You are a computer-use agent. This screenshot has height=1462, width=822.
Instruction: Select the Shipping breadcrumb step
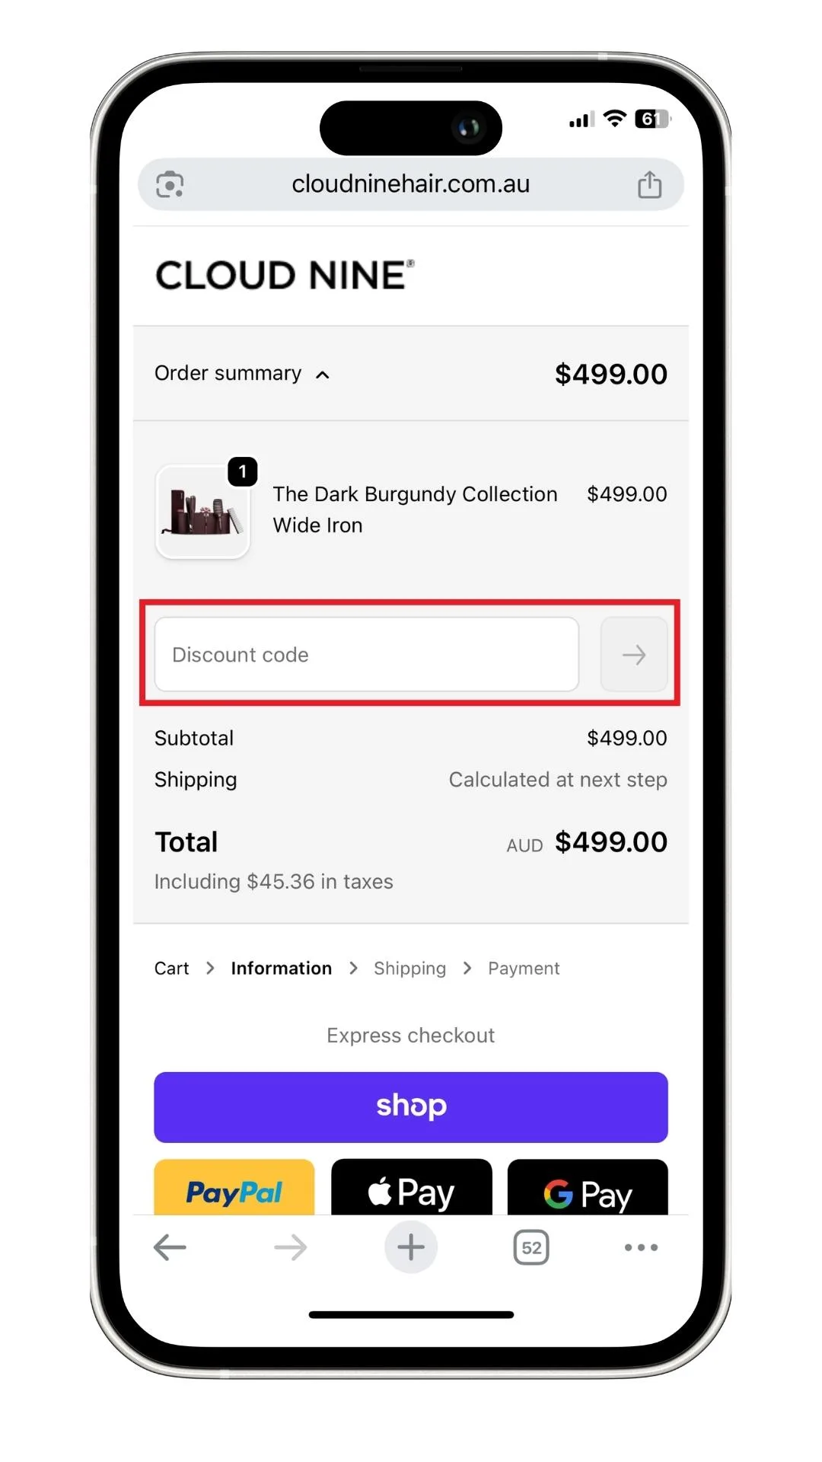click(409, 969)
